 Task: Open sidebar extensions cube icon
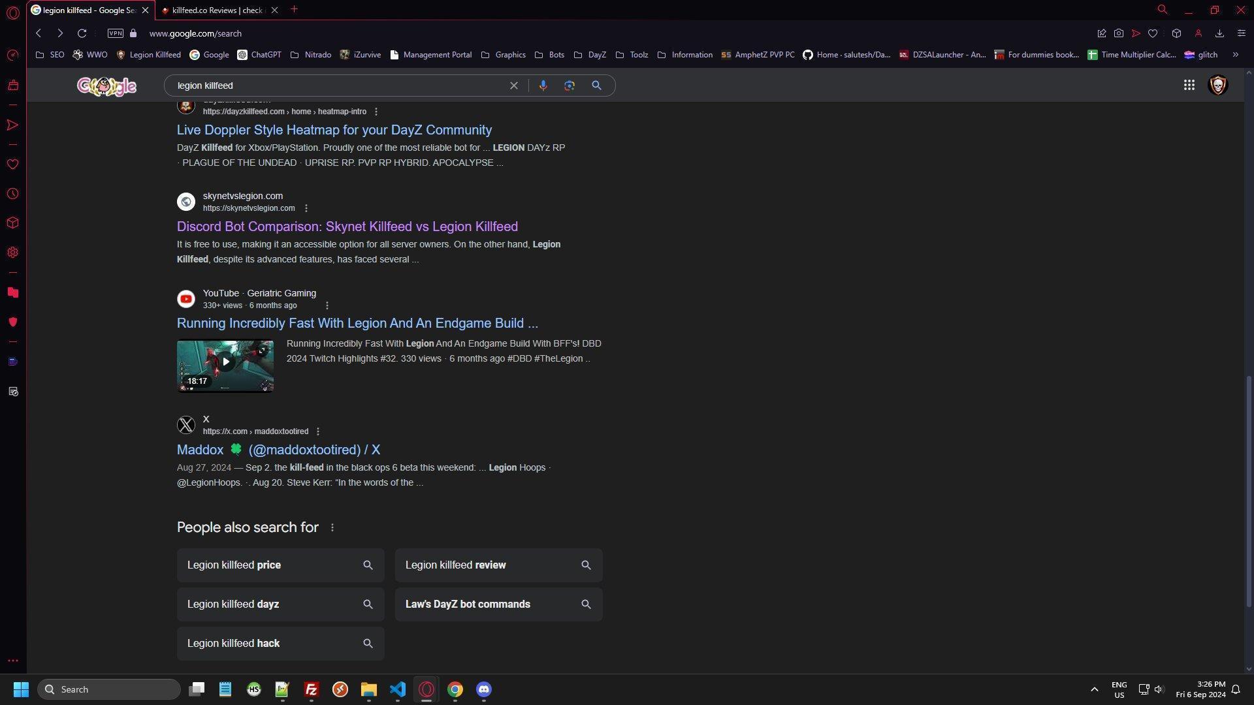point(12,223)
